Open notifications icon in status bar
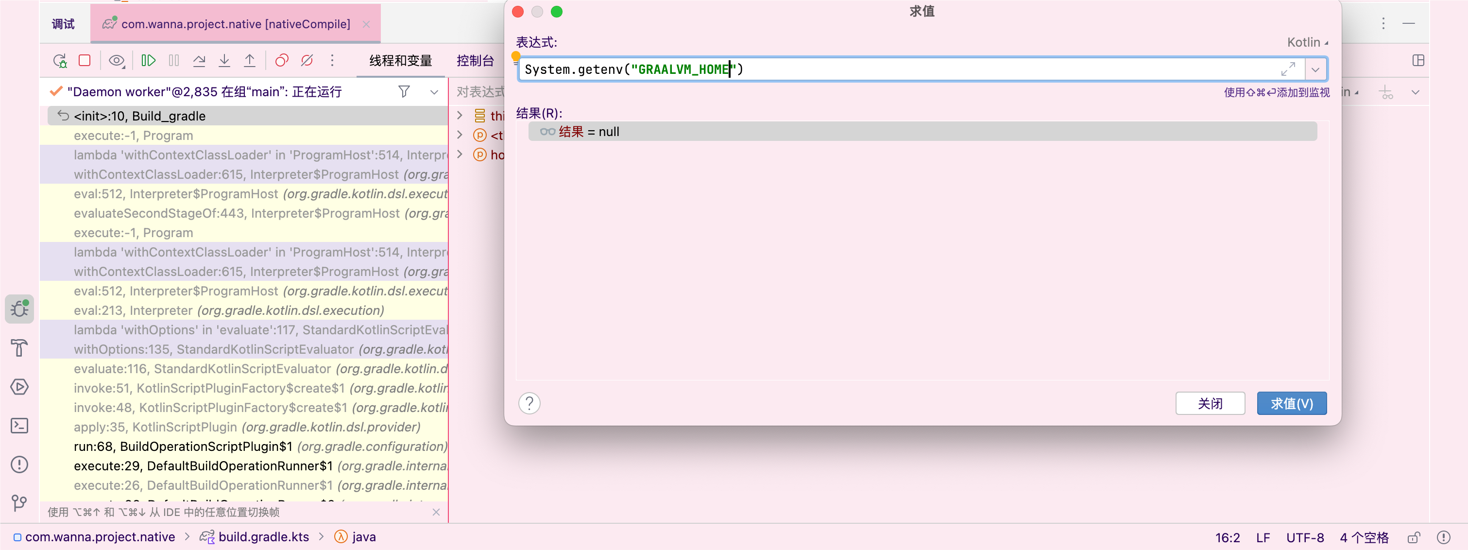 coord(1443,537)
